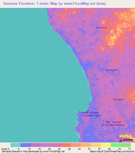Click the page title Semaras Elevation heading

pos(54,4)
